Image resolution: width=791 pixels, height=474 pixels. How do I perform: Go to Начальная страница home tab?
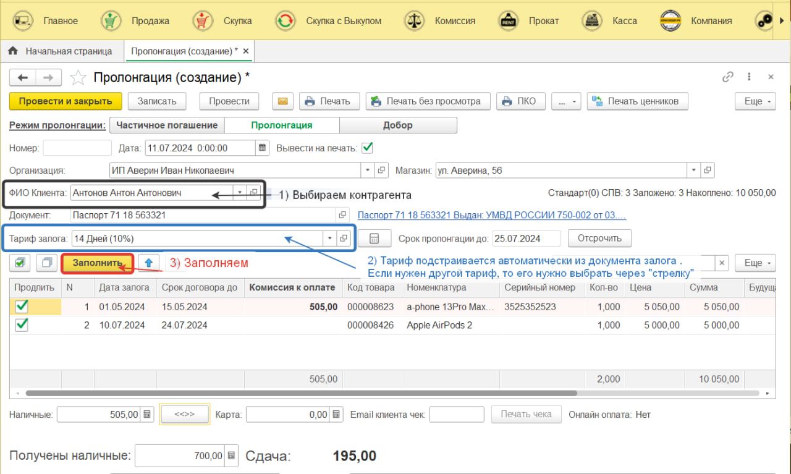click(61, 51)
